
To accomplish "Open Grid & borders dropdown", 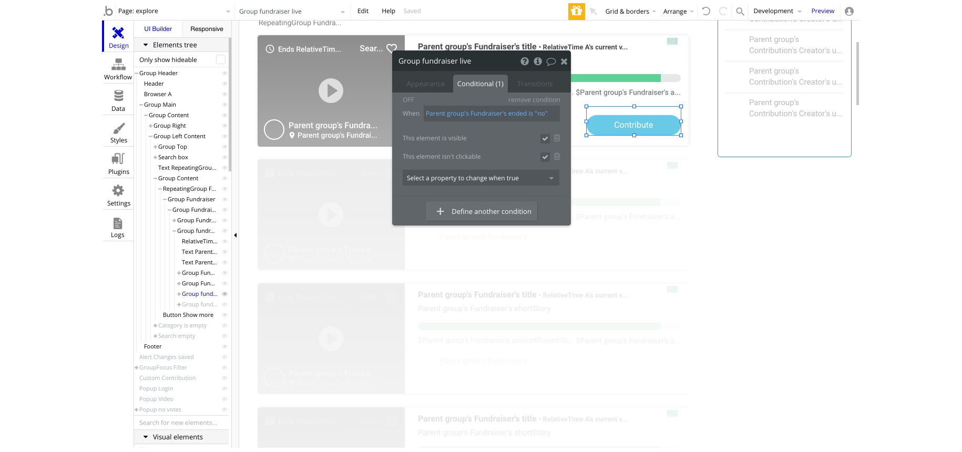I will click(630, 11).
